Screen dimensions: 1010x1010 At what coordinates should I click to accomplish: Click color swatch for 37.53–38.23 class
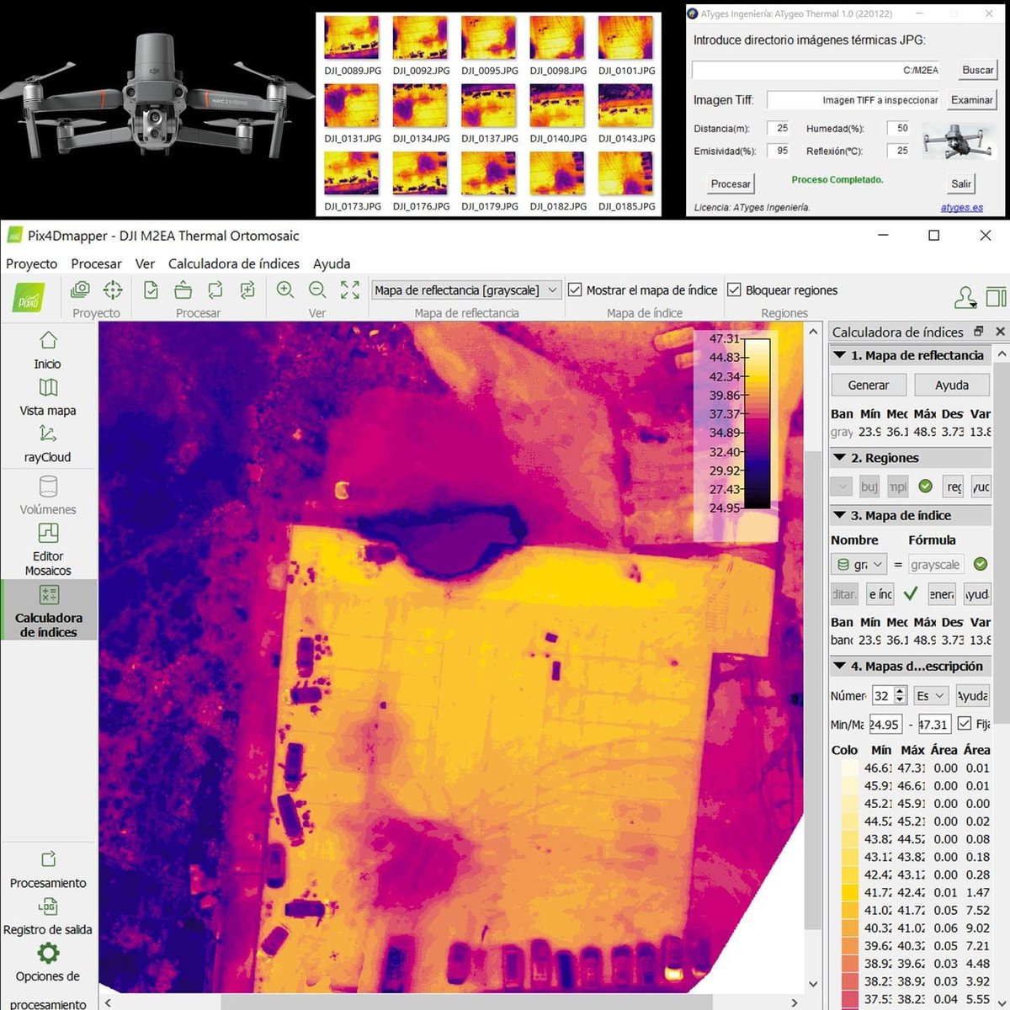coord(849,999)
